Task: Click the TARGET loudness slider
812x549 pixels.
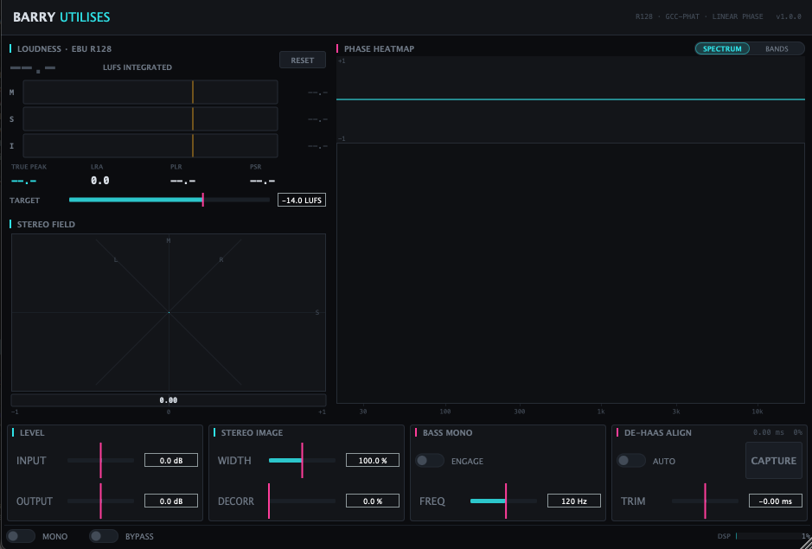Action: [169, 200]
